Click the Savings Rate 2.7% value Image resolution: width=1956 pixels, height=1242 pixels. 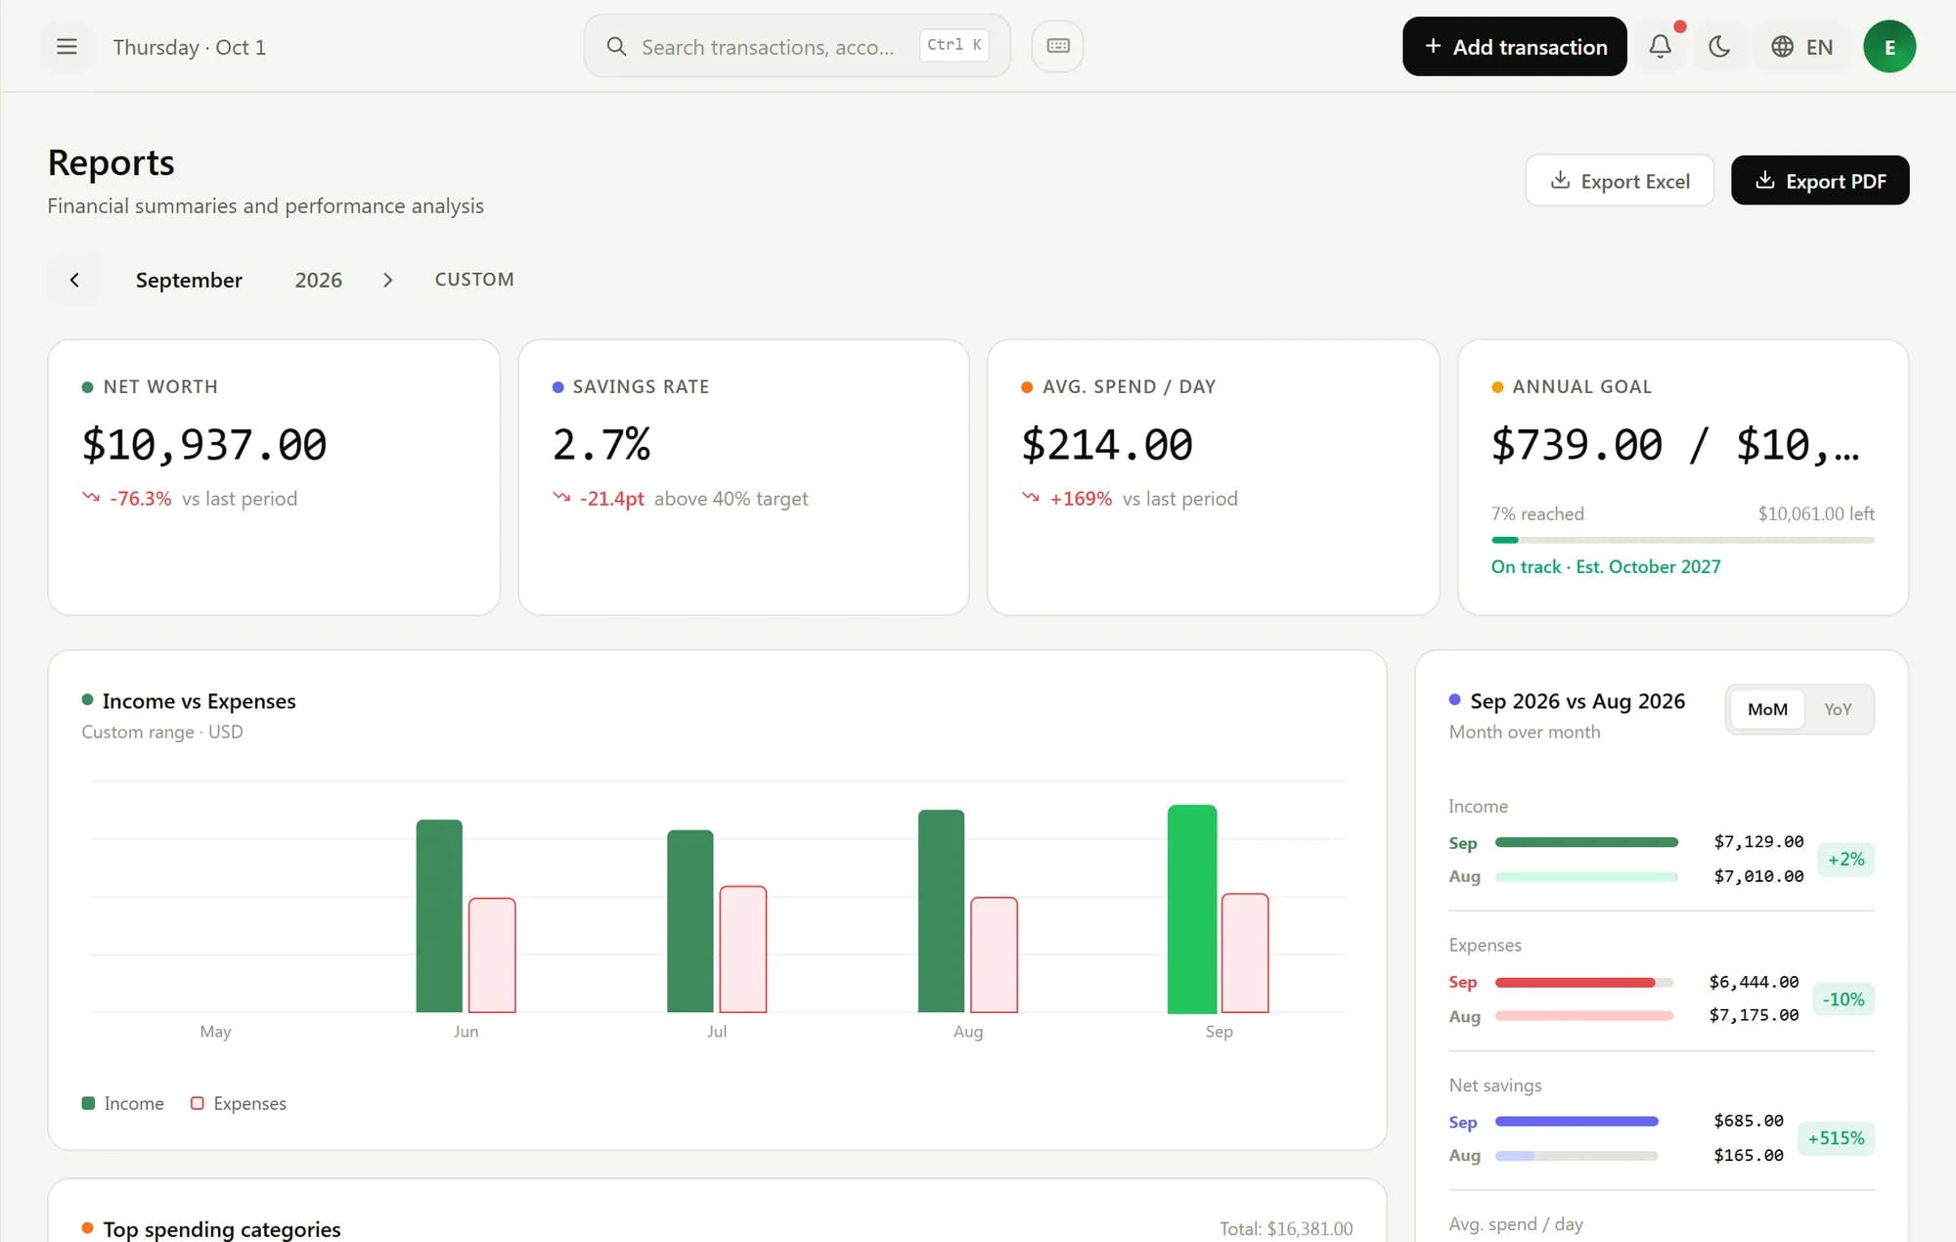[601, 445]
